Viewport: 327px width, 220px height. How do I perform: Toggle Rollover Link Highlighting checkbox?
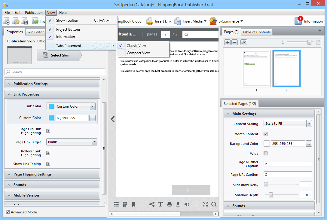(x=48, y=153)
